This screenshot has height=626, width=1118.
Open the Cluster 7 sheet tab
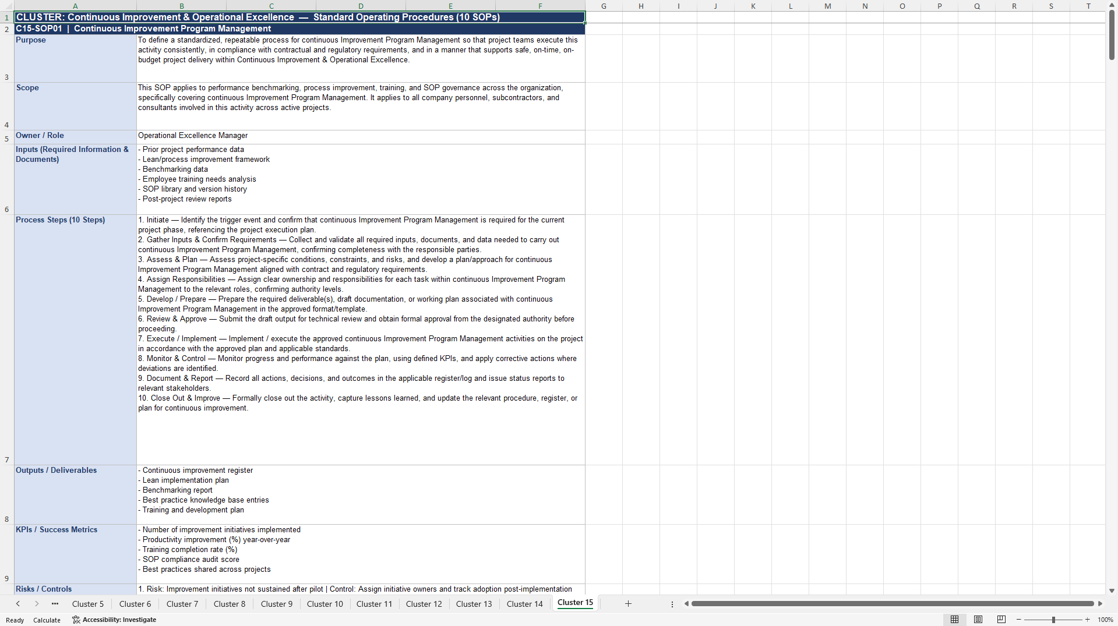coord(182,604)
